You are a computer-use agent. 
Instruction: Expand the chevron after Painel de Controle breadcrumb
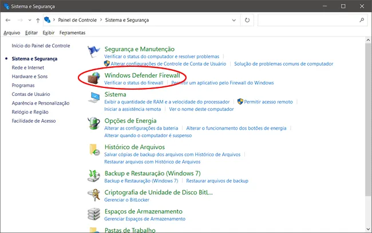tap(101, 20)
